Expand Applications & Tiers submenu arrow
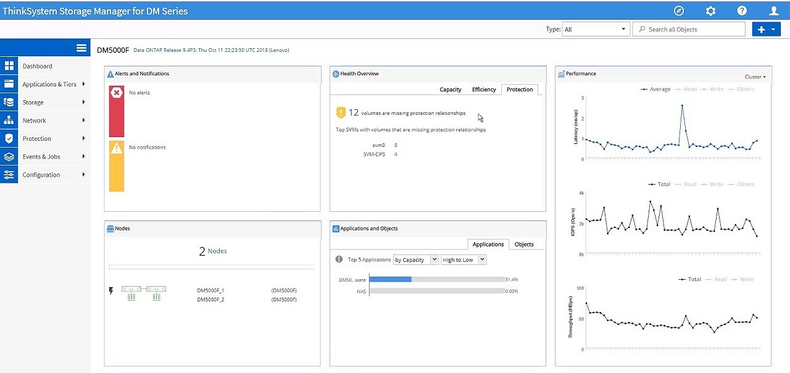The width and height of the screenshot is (790, 373). [83, 84]
